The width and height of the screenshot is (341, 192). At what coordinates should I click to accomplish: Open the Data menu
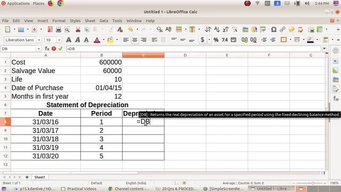point(104,21)
